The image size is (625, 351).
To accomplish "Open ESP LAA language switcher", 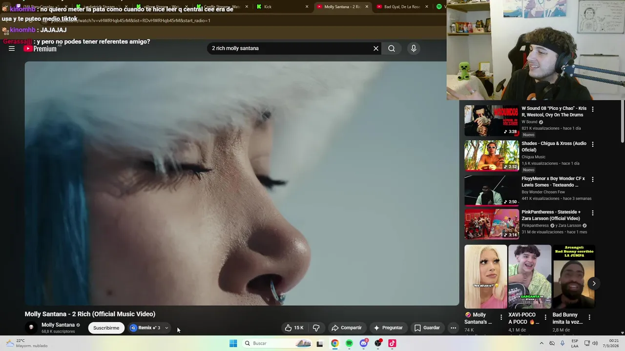I will pyautogui.click(x=575, y=343).
